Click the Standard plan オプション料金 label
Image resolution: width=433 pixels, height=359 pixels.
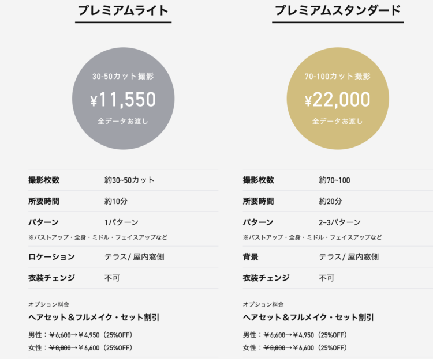pos(263,304)
